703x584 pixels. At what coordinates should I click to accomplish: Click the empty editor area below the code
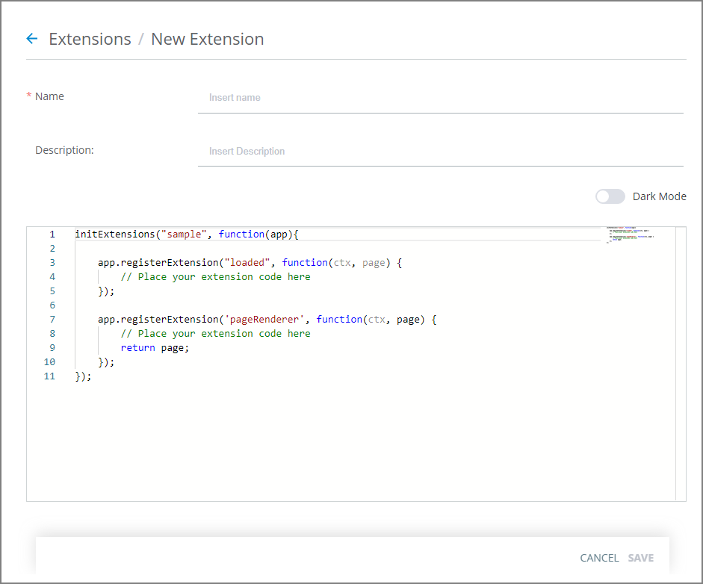pos(336,441)
